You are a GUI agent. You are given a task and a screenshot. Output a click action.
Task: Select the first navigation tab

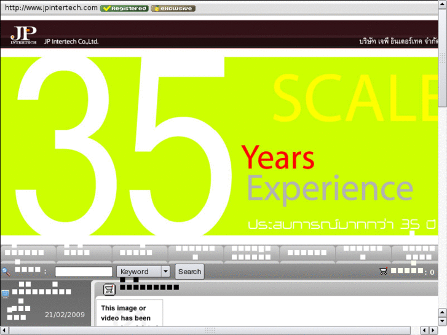28,253
